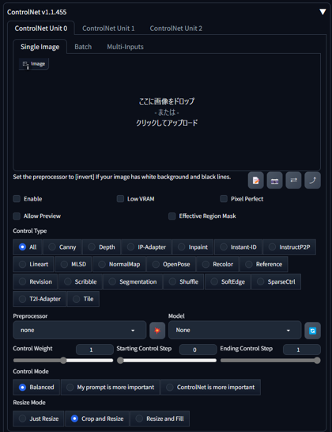The height and width of the screenshot is (432, 332).
Task: Click the Control Weight number field
Action: pos(95,350)
